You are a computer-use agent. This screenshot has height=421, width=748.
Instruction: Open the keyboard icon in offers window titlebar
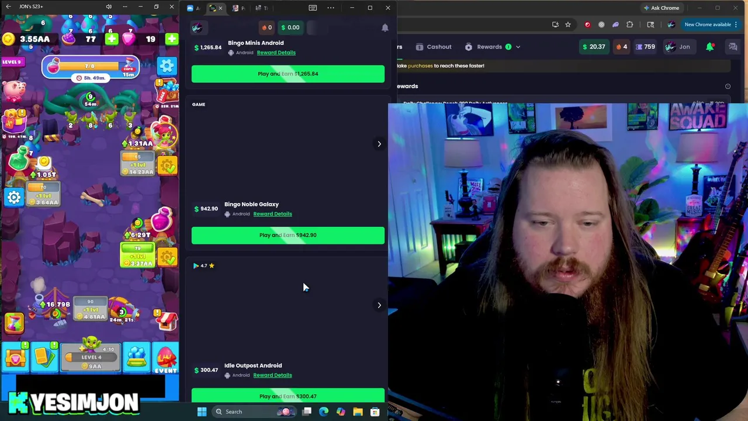coord(313,8)
